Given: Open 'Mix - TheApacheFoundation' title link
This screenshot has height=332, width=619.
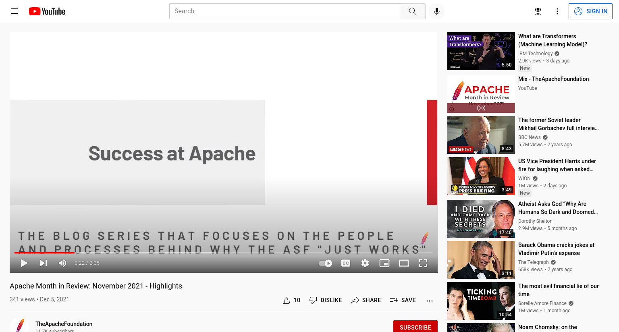Looking at the screenshot, I should pos(553,79).
